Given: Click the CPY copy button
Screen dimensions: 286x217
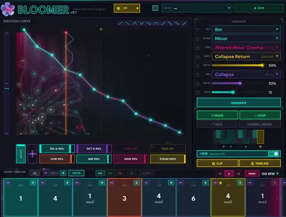Looking at the screenshot, I should point(110,173).
